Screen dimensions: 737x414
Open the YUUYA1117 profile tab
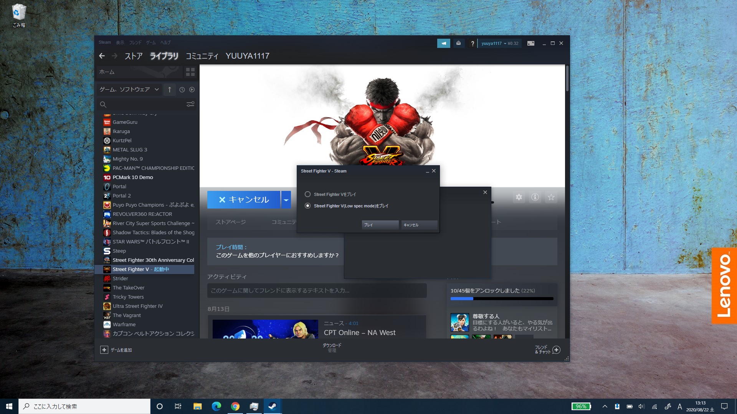pos(248,56)
